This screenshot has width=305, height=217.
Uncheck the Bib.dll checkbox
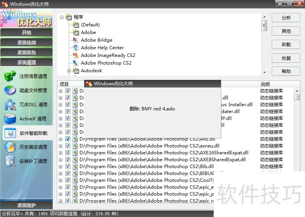tap(68, 167)
